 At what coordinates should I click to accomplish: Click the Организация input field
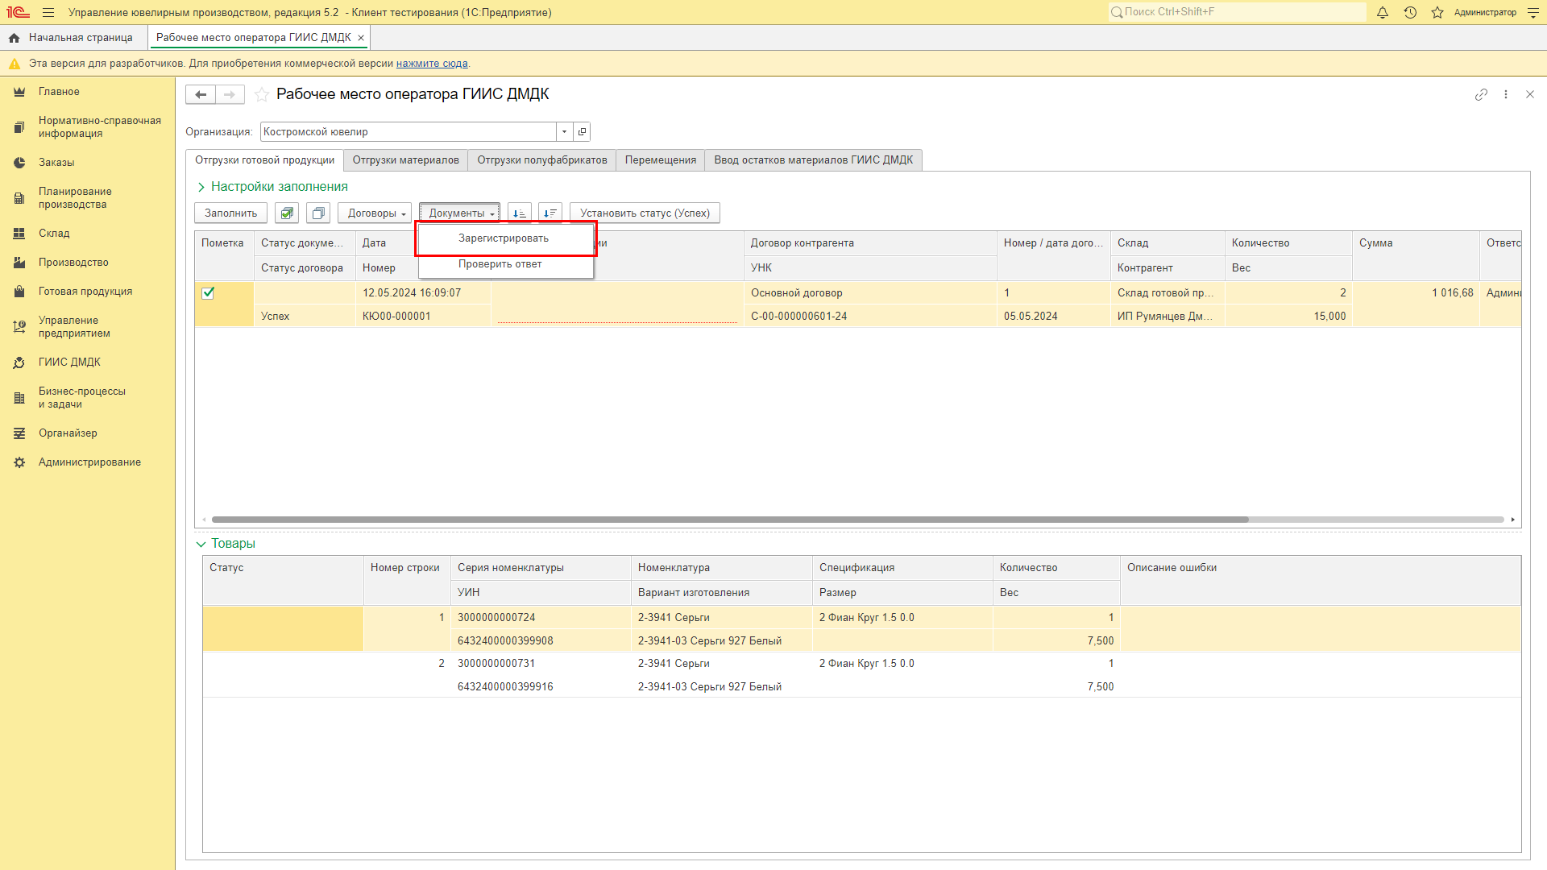(x=408, y=132)
